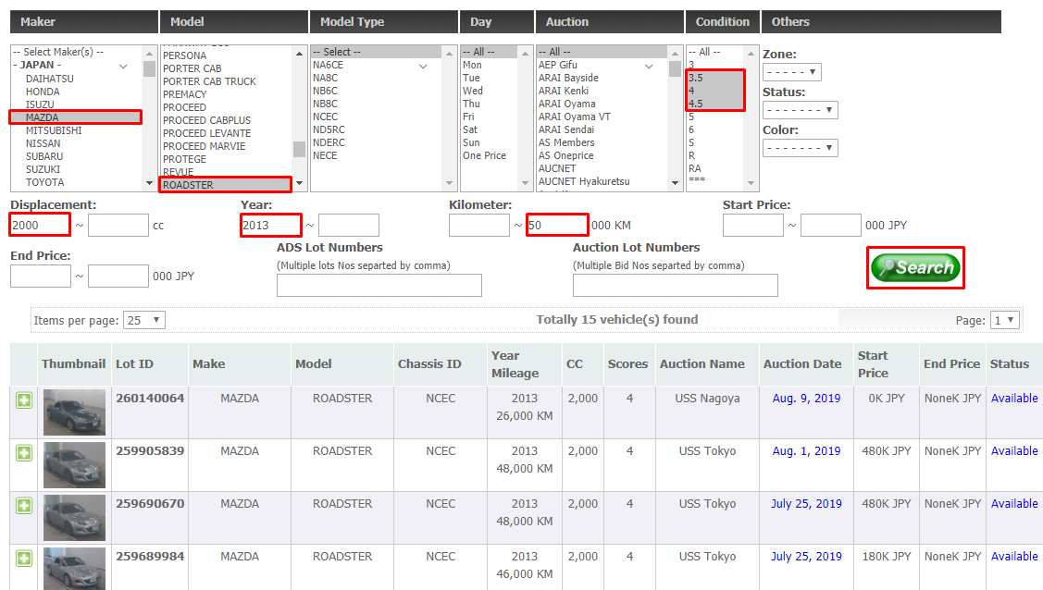The height and width of the screenshot is (590, 1043).
Task: Open the Color dropdown
Action: (800, 148)
